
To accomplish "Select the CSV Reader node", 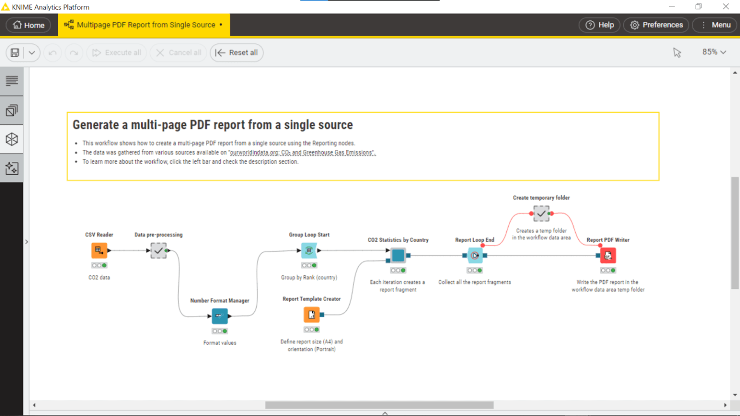I will coord(99,250).
